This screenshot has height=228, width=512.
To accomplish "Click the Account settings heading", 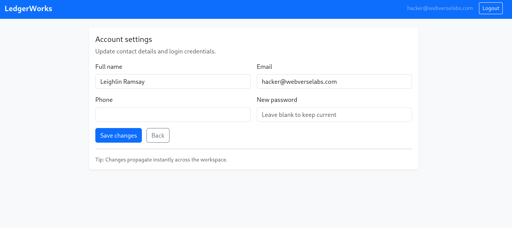I will click(x=124, y=39).
